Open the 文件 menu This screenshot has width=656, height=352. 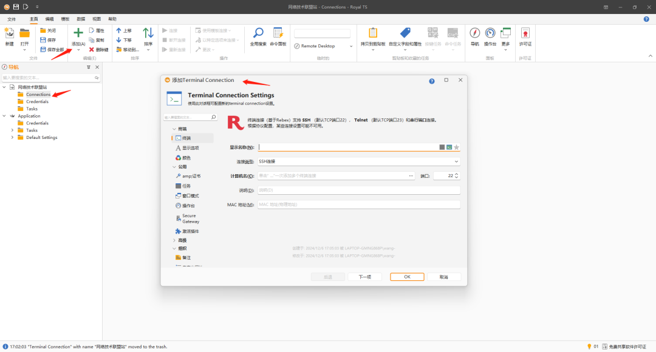tap(12, 19)
